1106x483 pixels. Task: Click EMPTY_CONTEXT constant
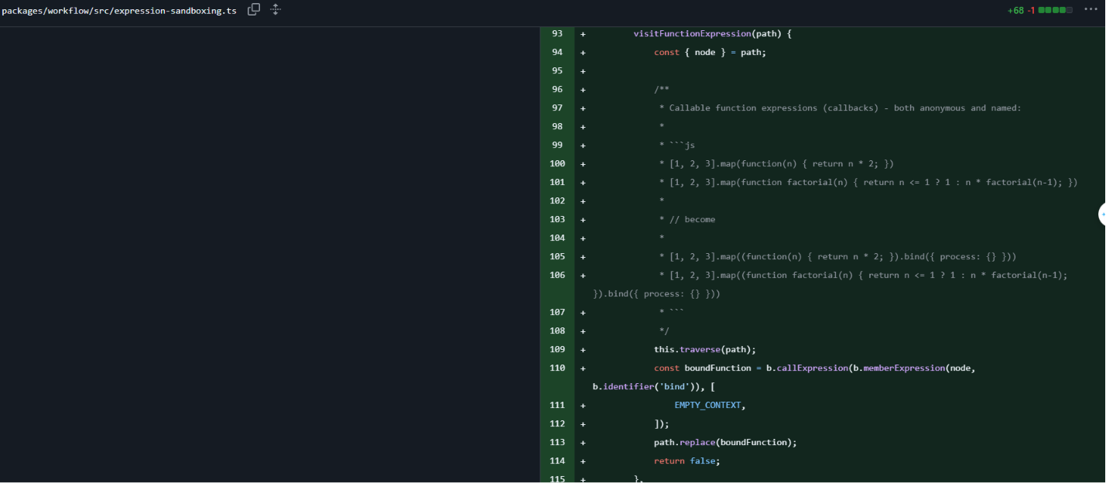[x=707, y=406]
